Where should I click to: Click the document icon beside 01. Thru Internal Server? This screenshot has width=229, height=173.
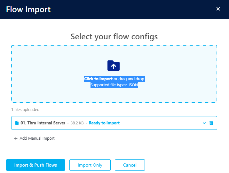17,123
